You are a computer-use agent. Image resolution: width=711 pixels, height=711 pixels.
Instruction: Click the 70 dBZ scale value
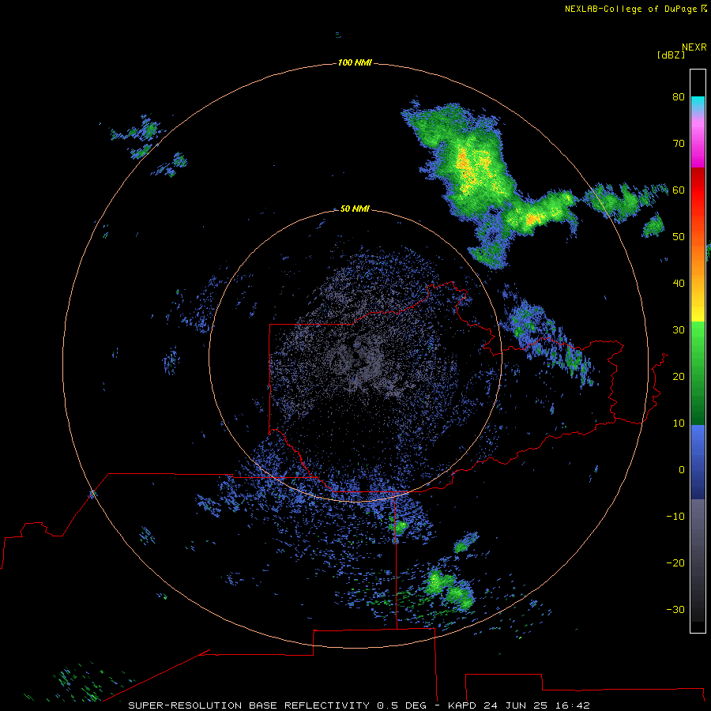coord(679,143)
